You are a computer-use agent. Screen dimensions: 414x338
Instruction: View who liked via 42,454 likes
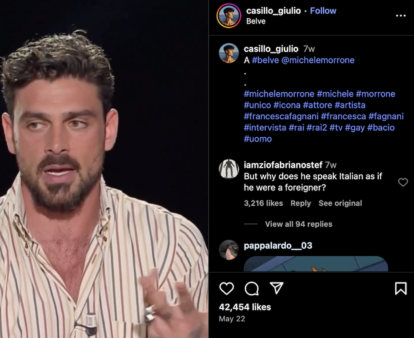coord(245,307)
